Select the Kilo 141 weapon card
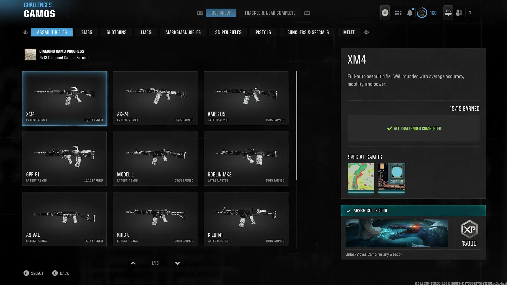Image resolution: width=507 pixels, height=285 pixels. [246, 219]
